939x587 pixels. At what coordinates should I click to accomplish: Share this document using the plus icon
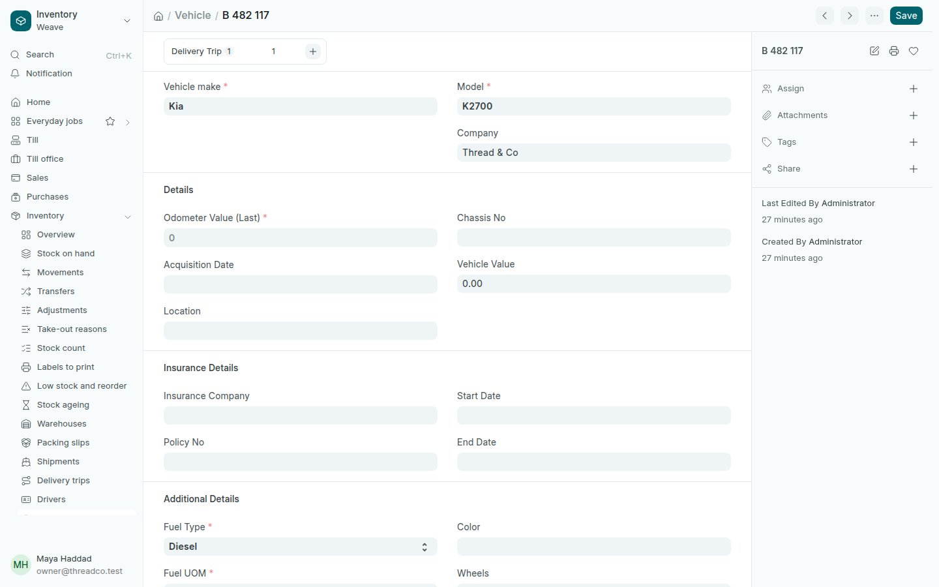914,169
